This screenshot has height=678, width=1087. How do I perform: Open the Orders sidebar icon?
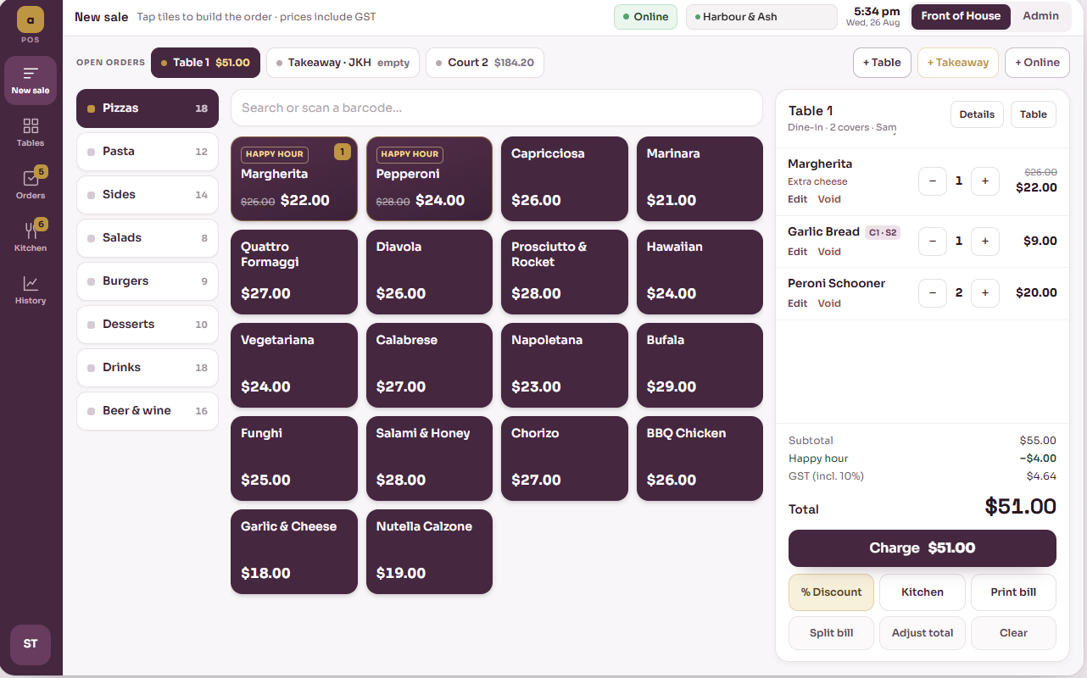(31, 186)
